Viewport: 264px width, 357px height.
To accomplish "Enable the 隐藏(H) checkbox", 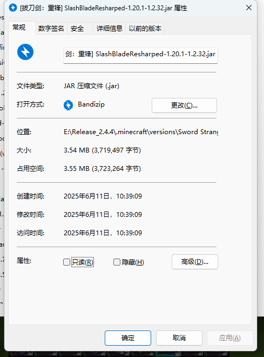I will pos(117,262).
